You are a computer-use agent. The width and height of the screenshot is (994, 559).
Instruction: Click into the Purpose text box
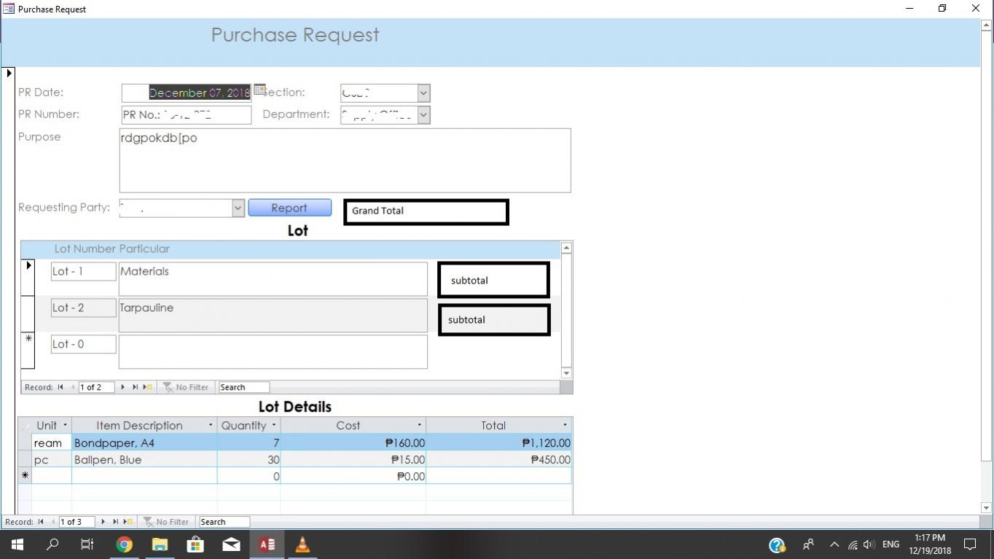pos(345,160)
